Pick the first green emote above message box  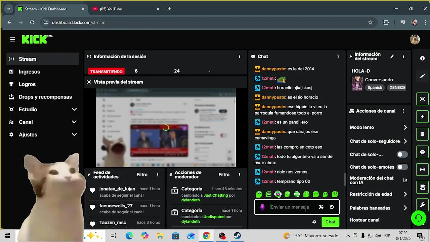pos(259,194)
